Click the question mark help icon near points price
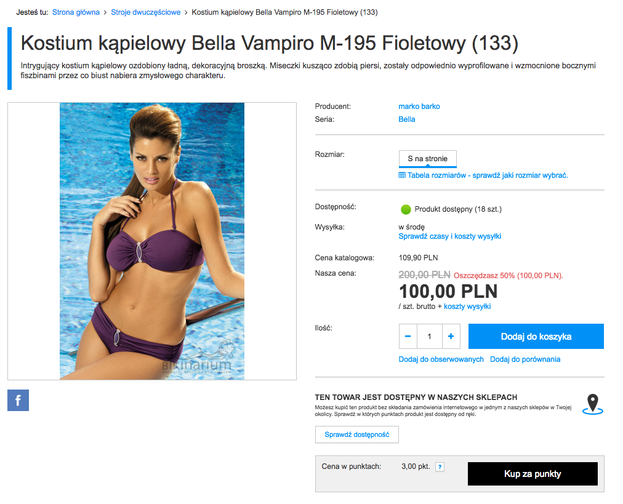 [440, 467]
